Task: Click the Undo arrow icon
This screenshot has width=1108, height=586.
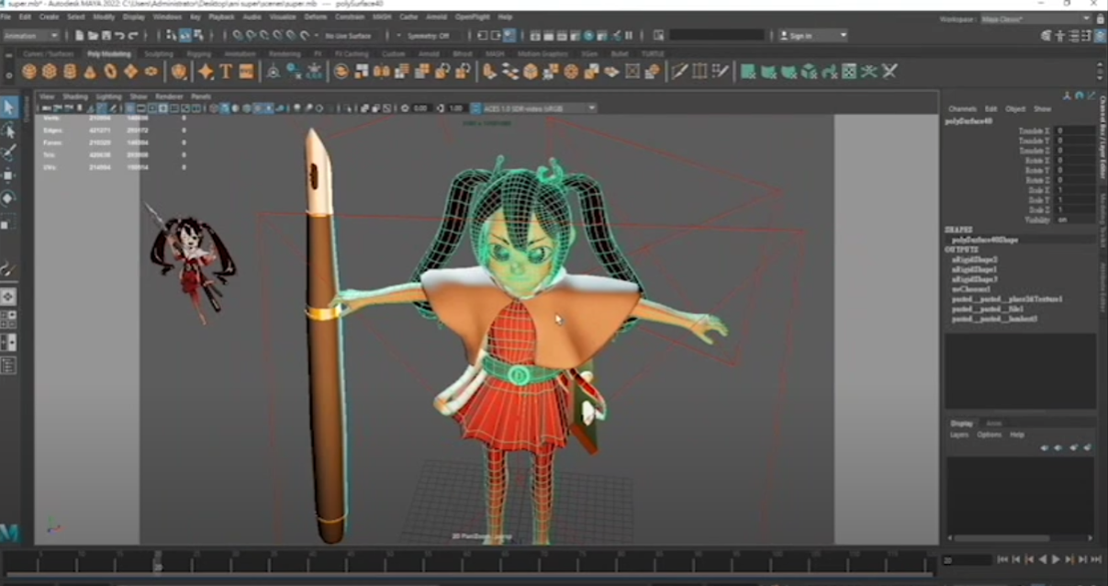Action: (x=120, y=36)
